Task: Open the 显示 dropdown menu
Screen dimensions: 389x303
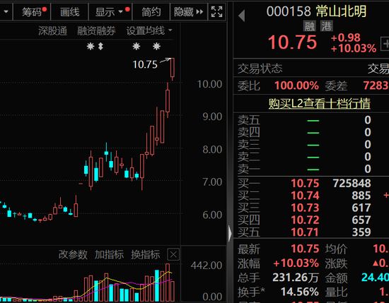Action: pyautogui.click(x=110, y=11)
